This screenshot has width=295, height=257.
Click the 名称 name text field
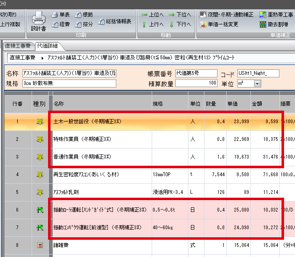pyautogui.click(x=70, y=74)
